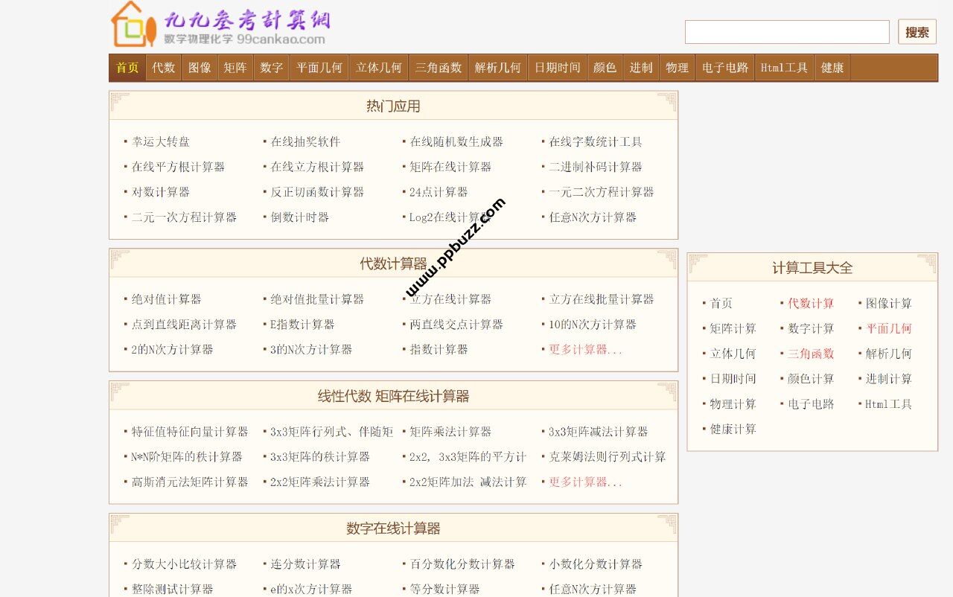
Task: Select 立体几何 in the navigation bar
Action: pyautogui.click(x=379, y=68)
